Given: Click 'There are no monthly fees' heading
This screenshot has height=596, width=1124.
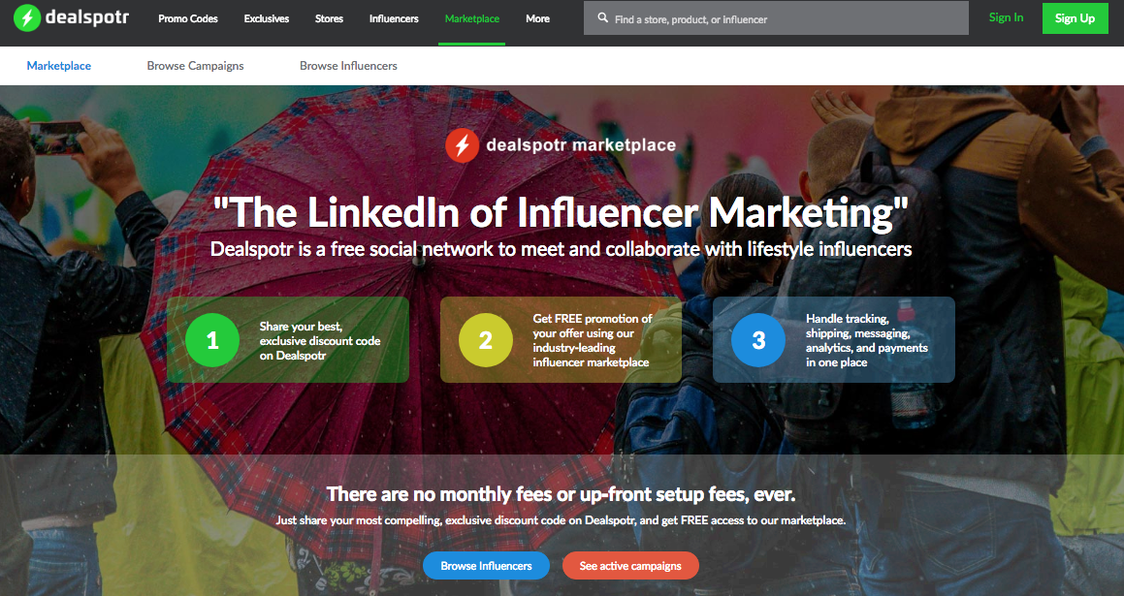Looking at the screenshot, I should tap(561, 494).
